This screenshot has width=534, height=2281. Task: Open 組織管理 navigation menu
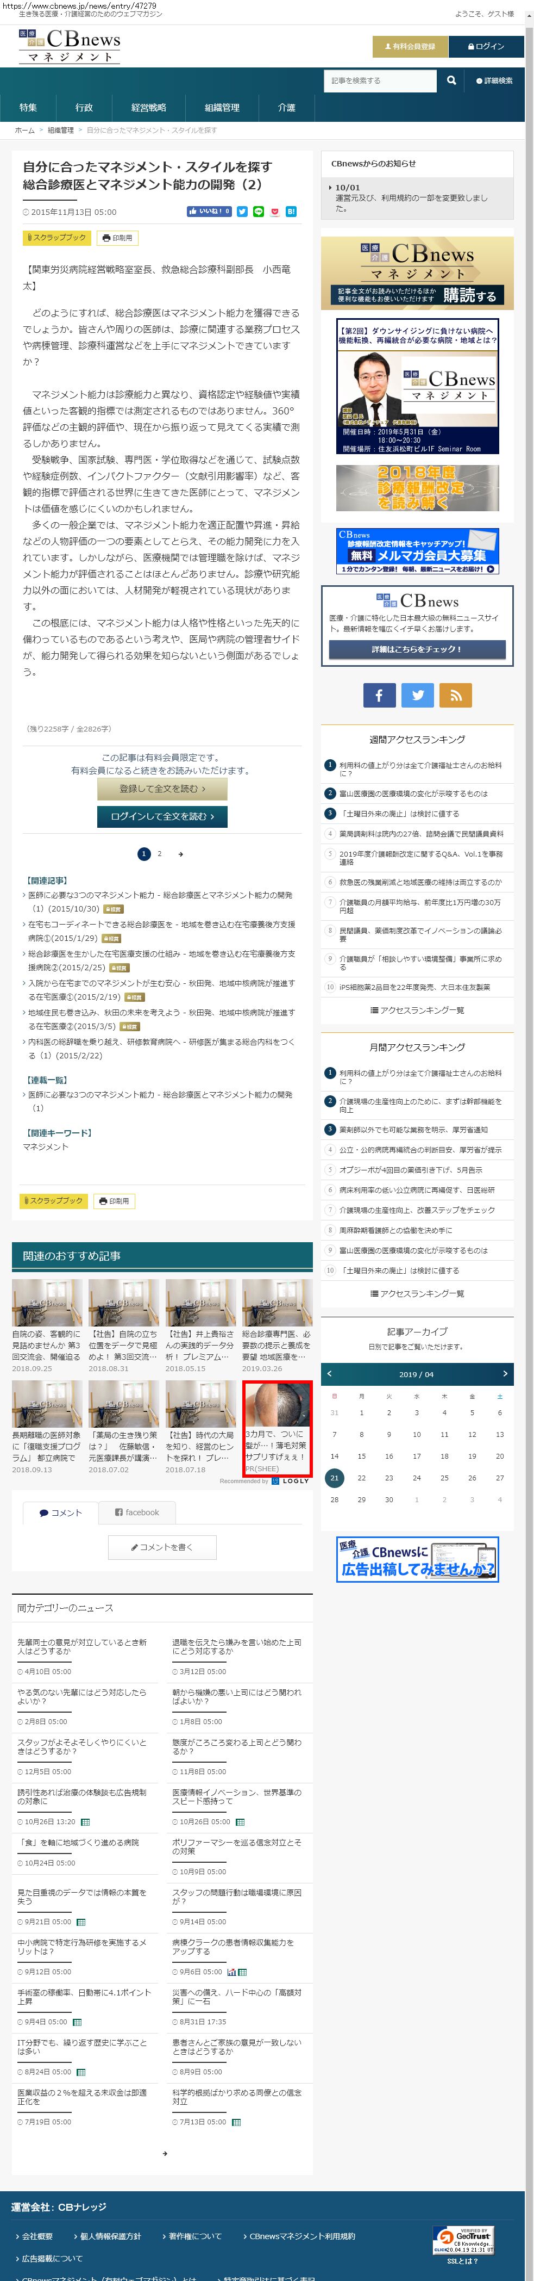click(222, 107)
